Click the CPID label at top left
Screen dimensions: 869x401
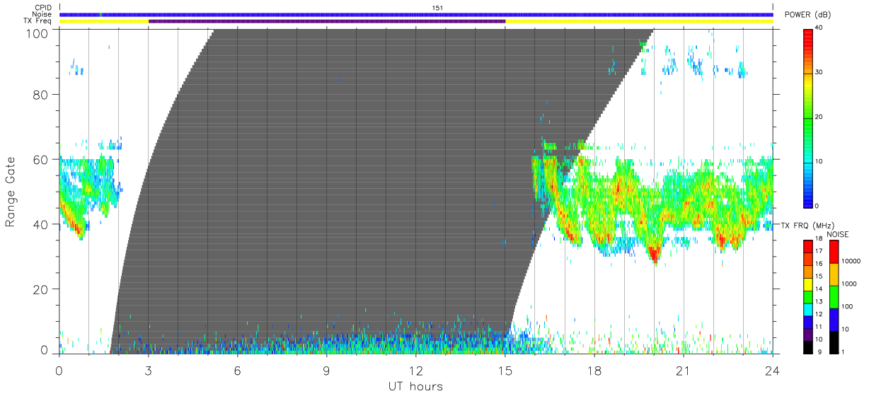45,8
